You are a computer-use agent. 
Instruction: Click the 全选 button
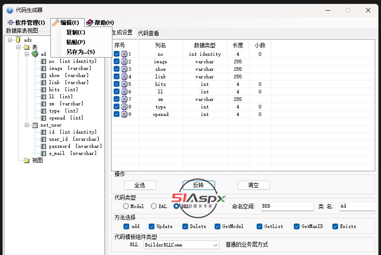click(140, 185)
